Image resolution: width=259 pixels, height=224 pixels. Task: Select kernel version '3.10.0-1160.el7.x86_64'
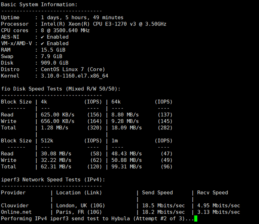(75, 76)
